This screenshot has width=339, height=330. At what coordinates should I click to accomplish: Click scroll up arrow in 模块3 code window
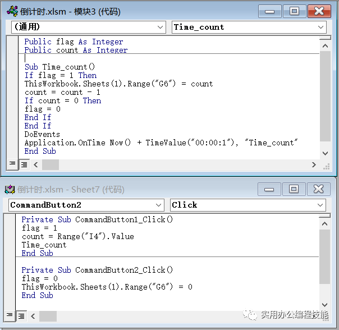(x=325, y=46)
